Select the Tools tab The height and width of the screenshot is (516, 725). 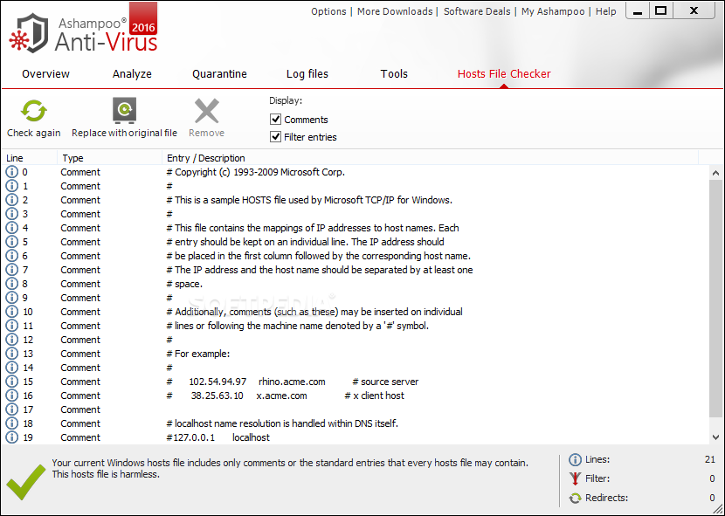click(394, 74)
